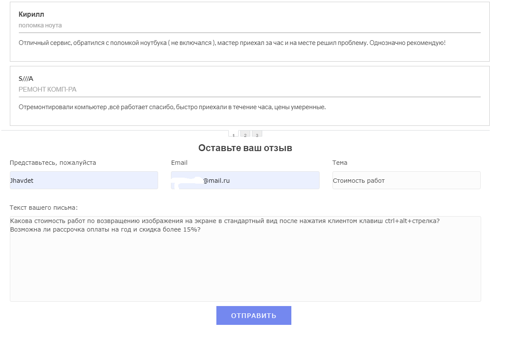Viewport: 518px width, 339px height.
Task: Focus the name field containing Jhavdet
Action: [84, 180]
